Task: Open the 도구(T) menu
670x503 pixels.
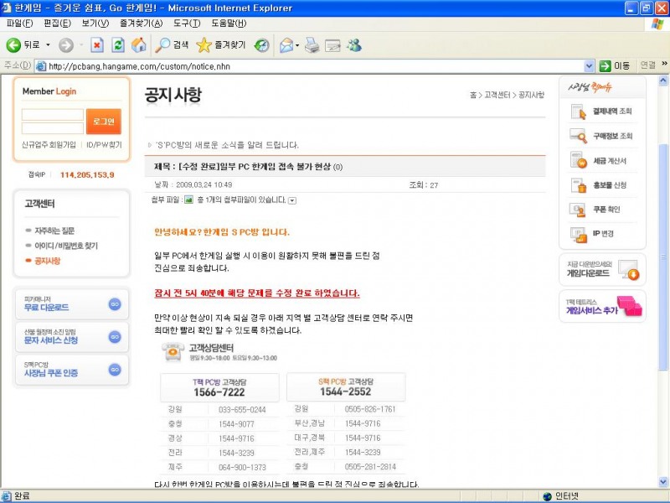Action: [187, 23]
